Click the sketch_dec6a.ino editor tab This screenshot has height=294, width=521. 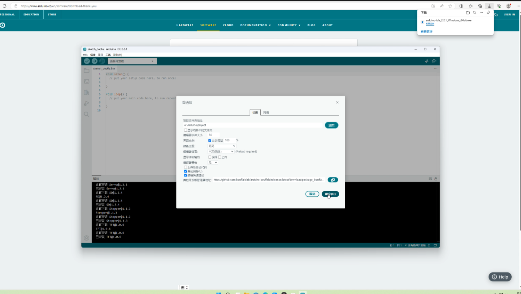(x=104, y=69)
